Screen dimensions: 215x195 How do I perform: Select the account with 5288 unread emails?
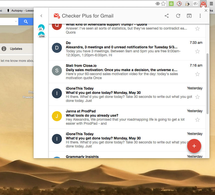tap(41, 35)
